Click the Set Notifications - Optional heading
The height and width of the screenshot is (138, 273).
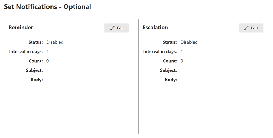pyautogui.click(x=48, y=7)
